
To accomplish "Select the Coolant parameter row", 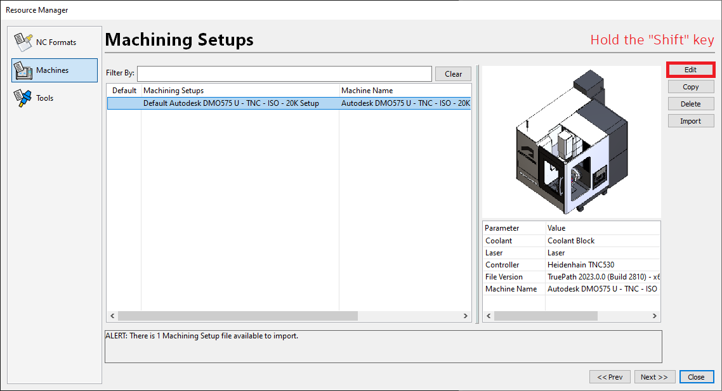I will [572, 241].
